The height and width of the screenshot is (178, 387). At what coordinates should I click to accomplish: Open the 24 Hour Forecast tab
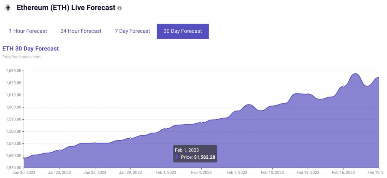point(81,31)
